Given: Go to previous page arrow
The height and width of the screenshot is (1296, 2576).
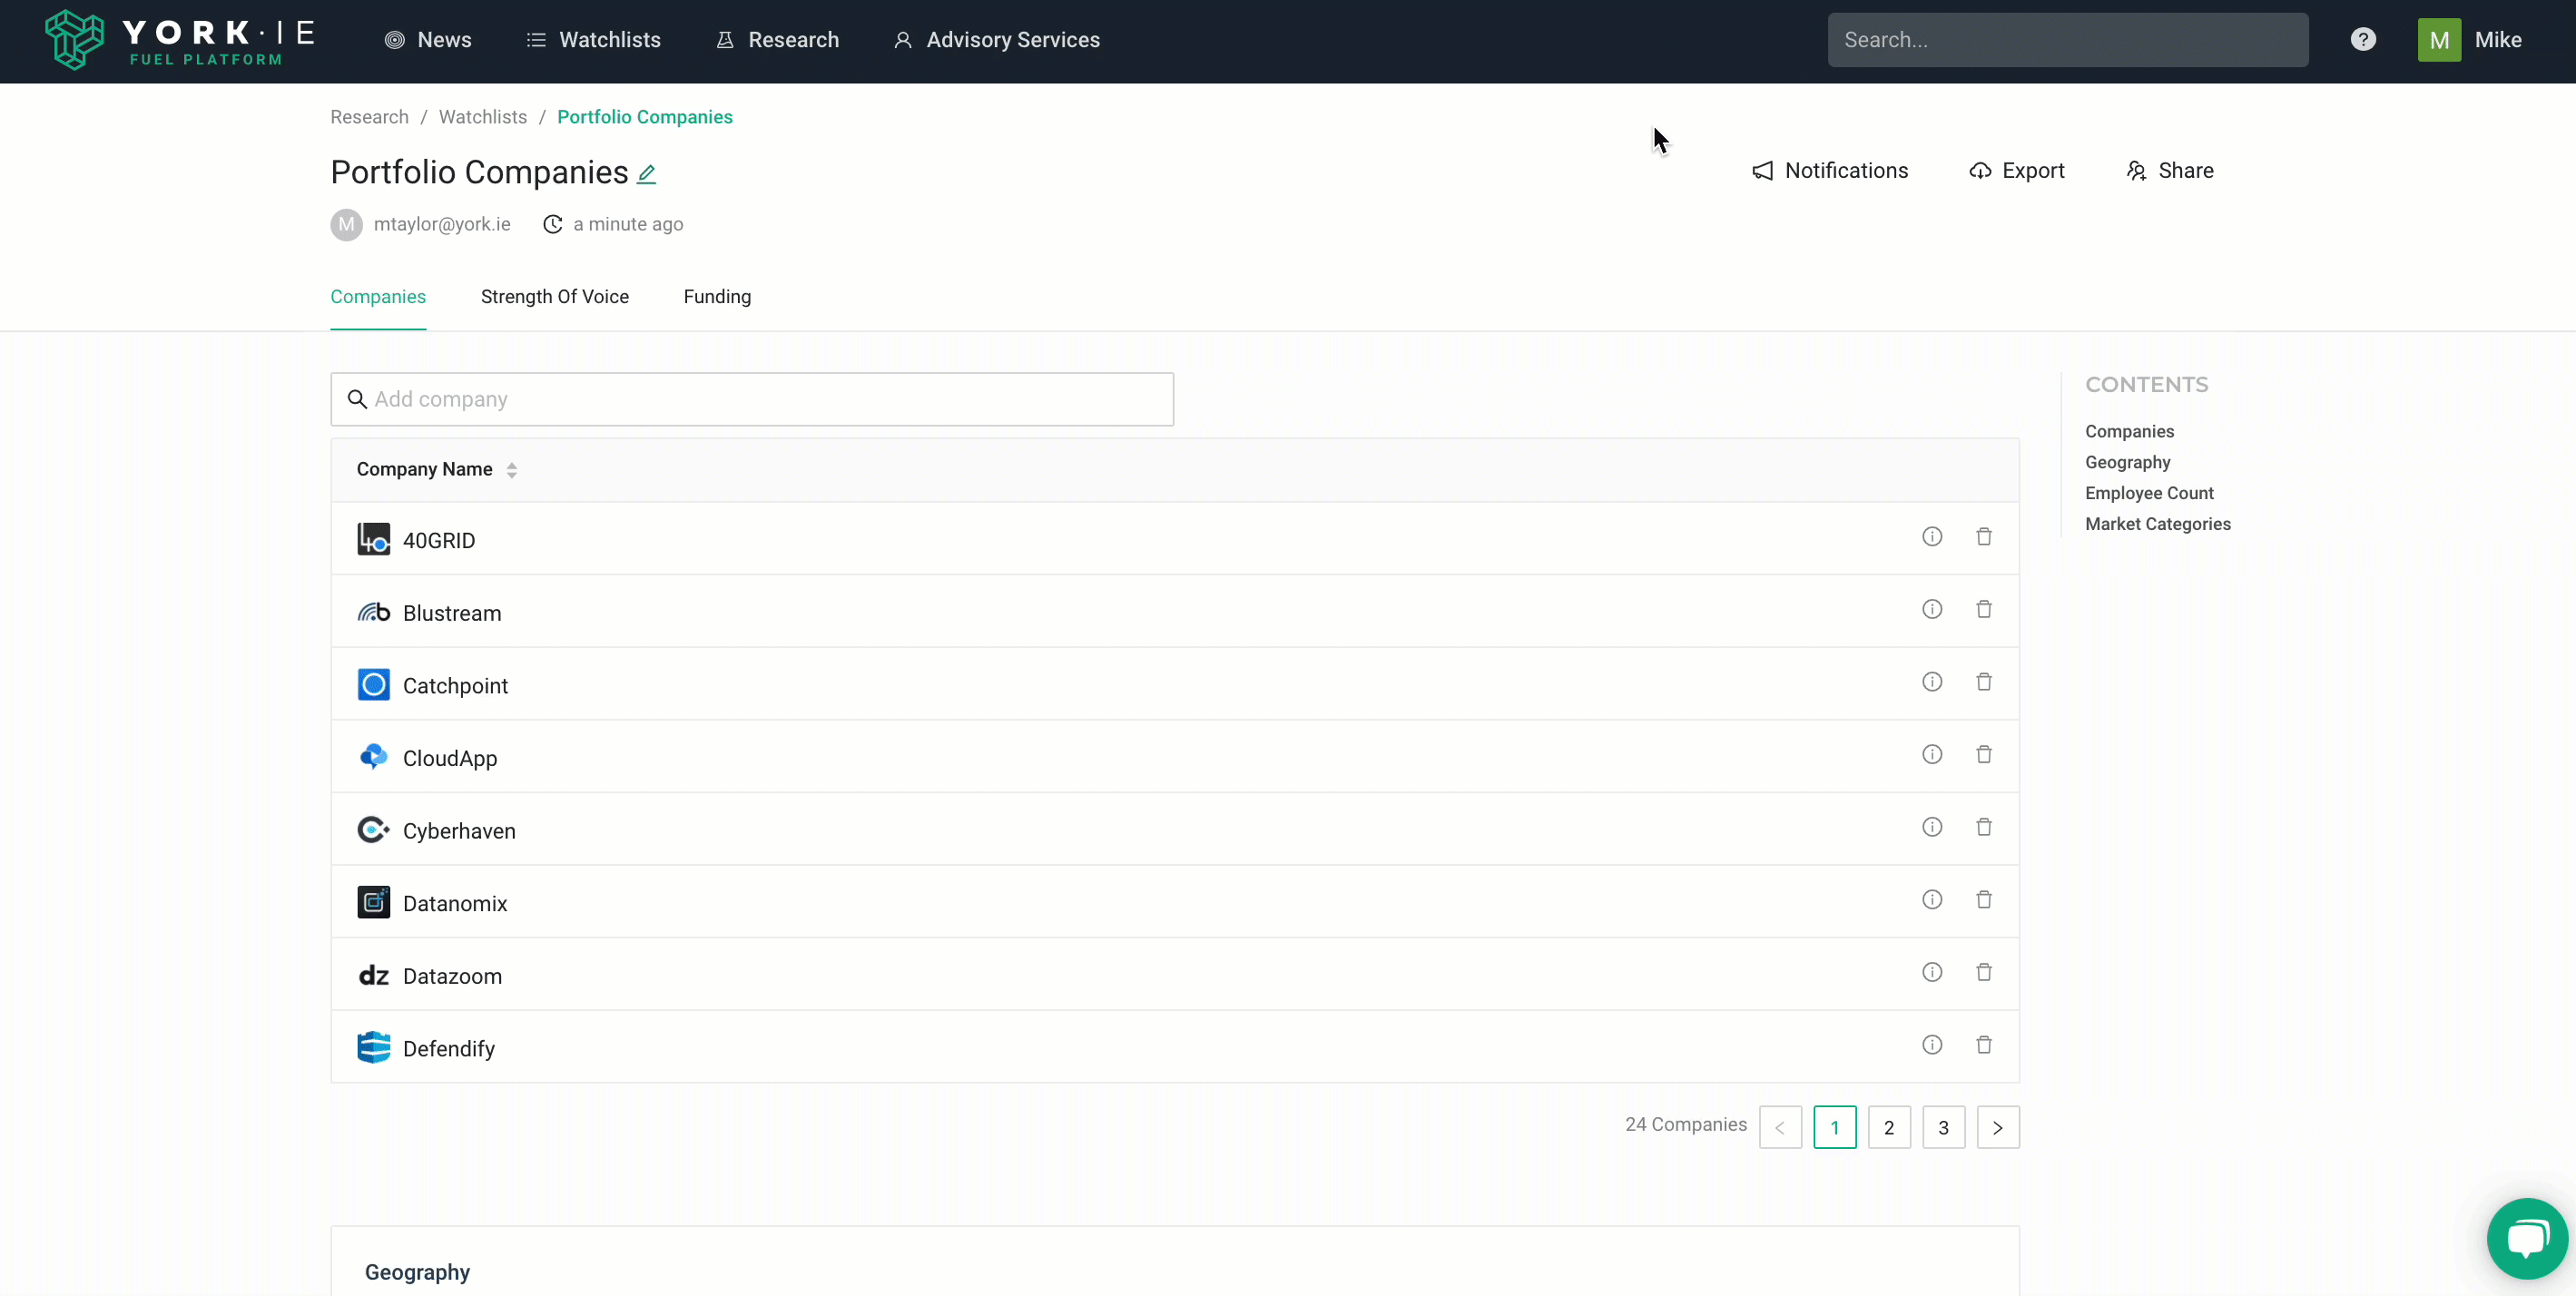Looking at the screenshot, I should [1780, 1128].
